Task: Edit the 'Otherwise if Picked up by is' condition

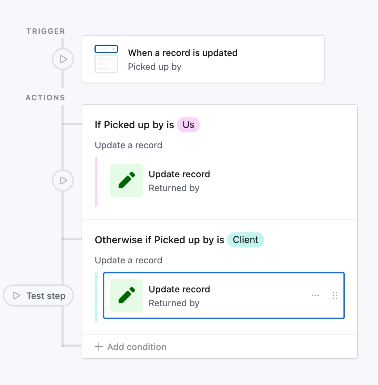Action: click(x=160, y=240)
